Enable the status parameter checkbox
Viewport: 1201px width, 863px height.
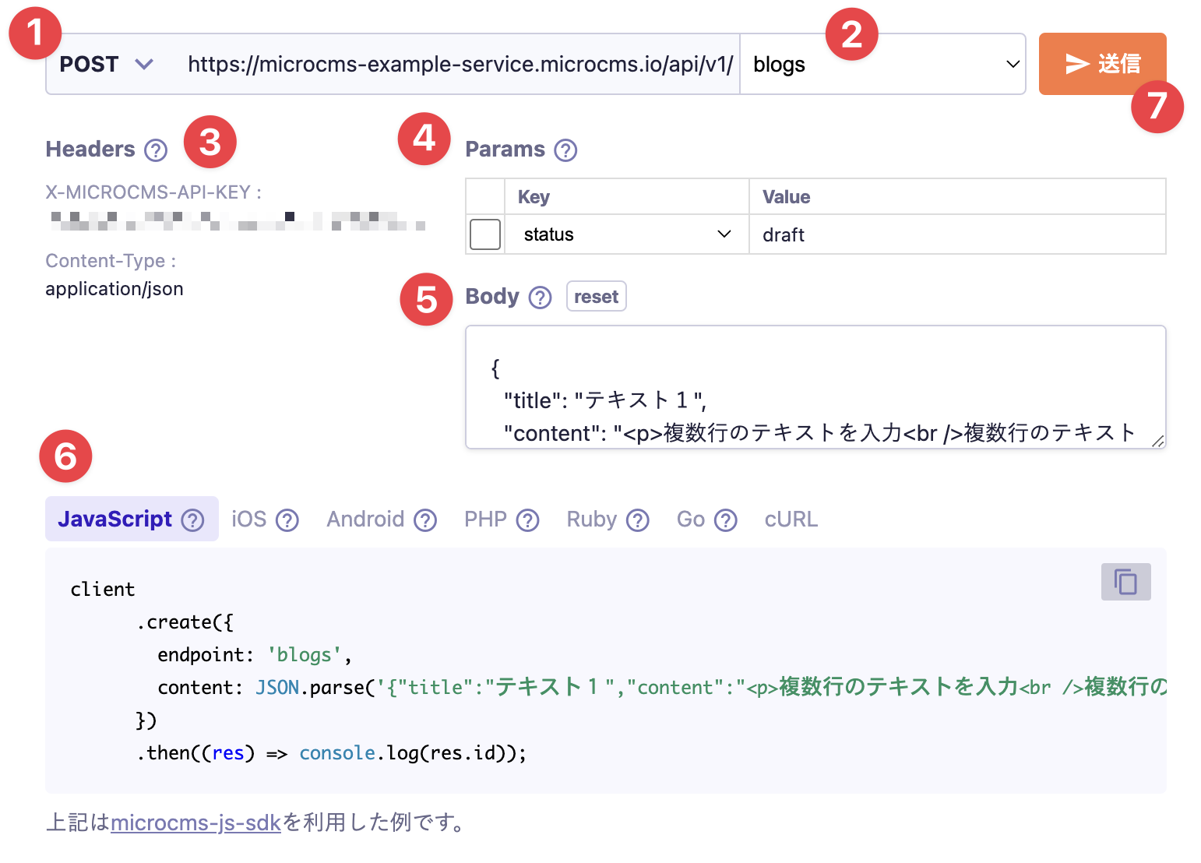click(484, 234)
